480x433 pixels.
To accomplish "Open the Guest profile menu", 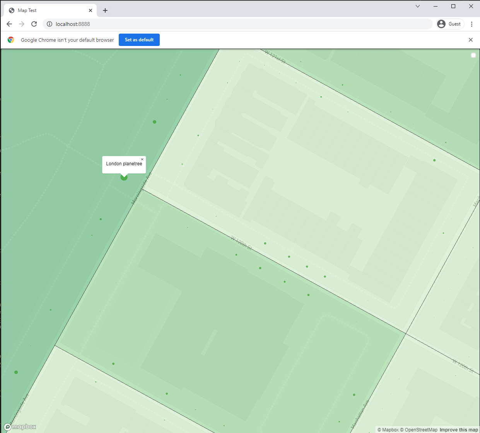I will [x=449, y=24].
